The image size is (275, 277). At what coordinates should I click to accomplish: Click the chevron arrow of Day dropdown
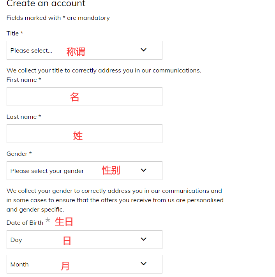[x=143, y=239]
